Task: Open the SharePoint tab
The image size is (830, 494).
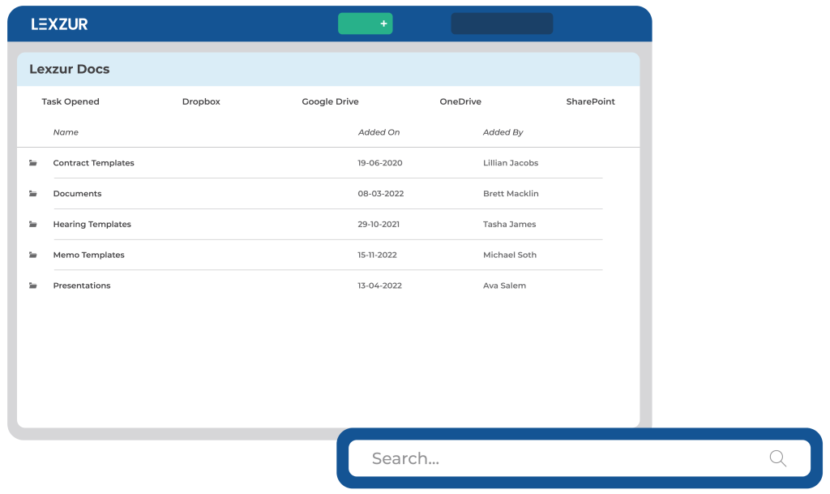Action: pos(590,102)
